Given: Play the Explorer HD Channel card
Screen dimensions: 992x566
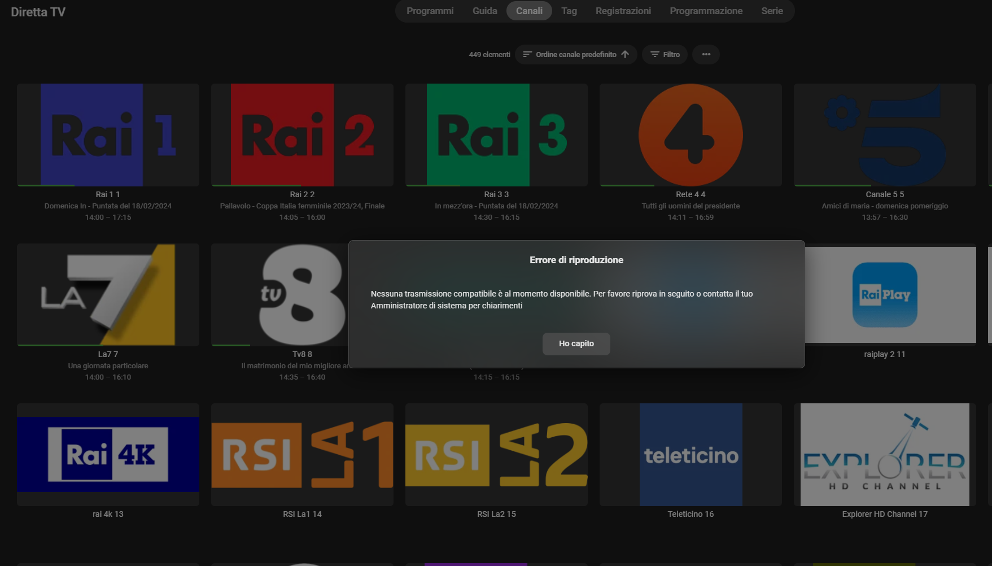Looking at the screenshot, I should [885, 455].
